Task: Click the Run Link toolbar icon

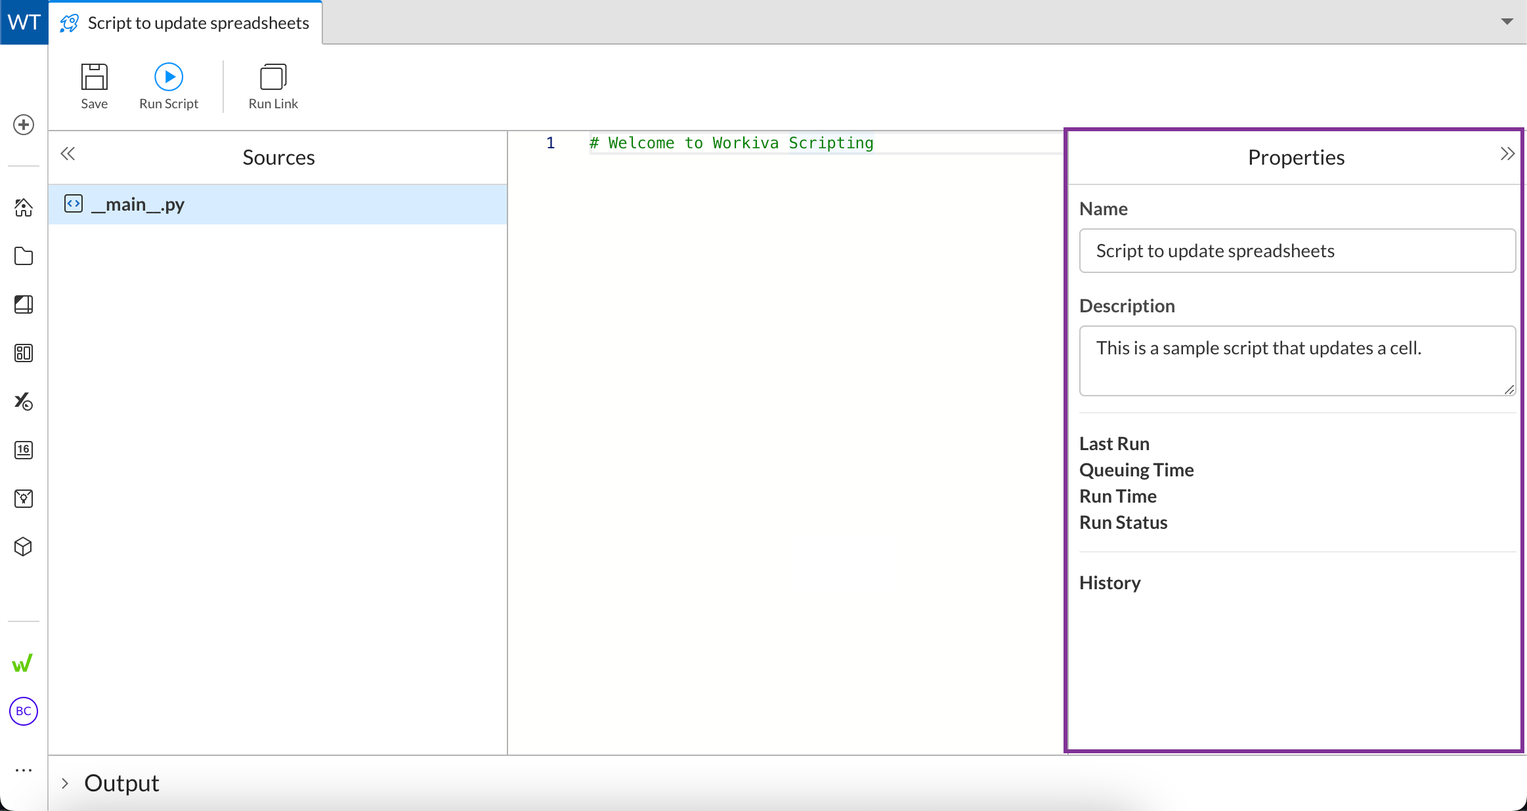Action: click(x=273, y=86)
